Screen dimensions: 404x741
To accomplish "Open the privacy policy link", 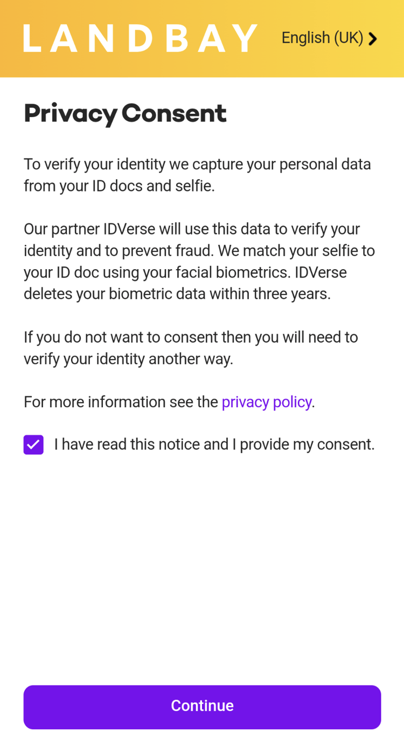I will pos(266,402).
